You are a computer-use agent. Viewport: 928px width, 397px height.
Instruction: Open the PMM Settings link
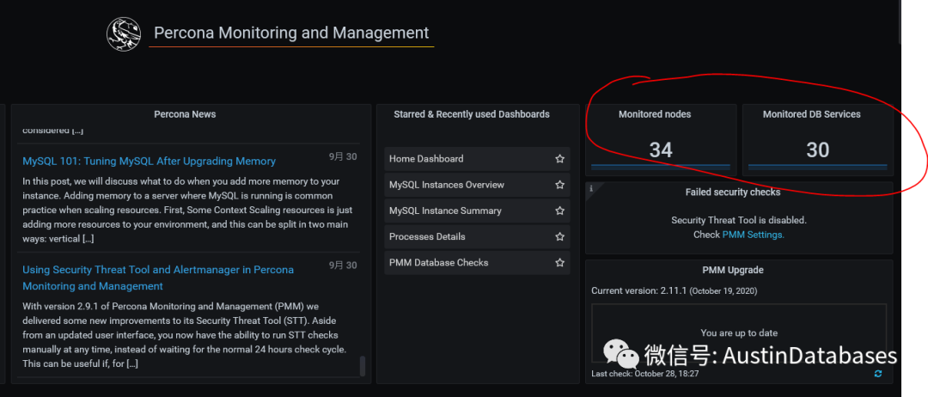pos(754,235)
